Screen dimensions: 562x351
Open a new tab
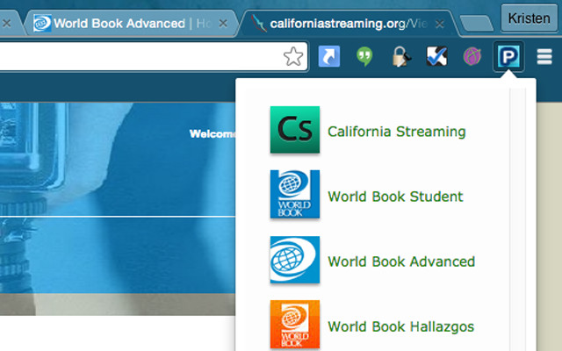476,24
